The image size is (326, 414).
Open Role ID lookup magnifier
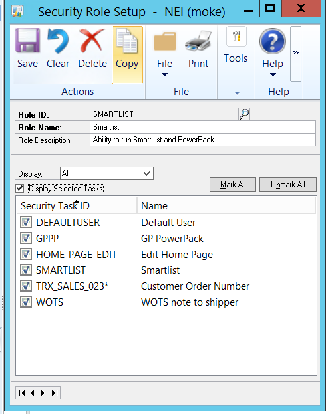click(x=244, y=114)
